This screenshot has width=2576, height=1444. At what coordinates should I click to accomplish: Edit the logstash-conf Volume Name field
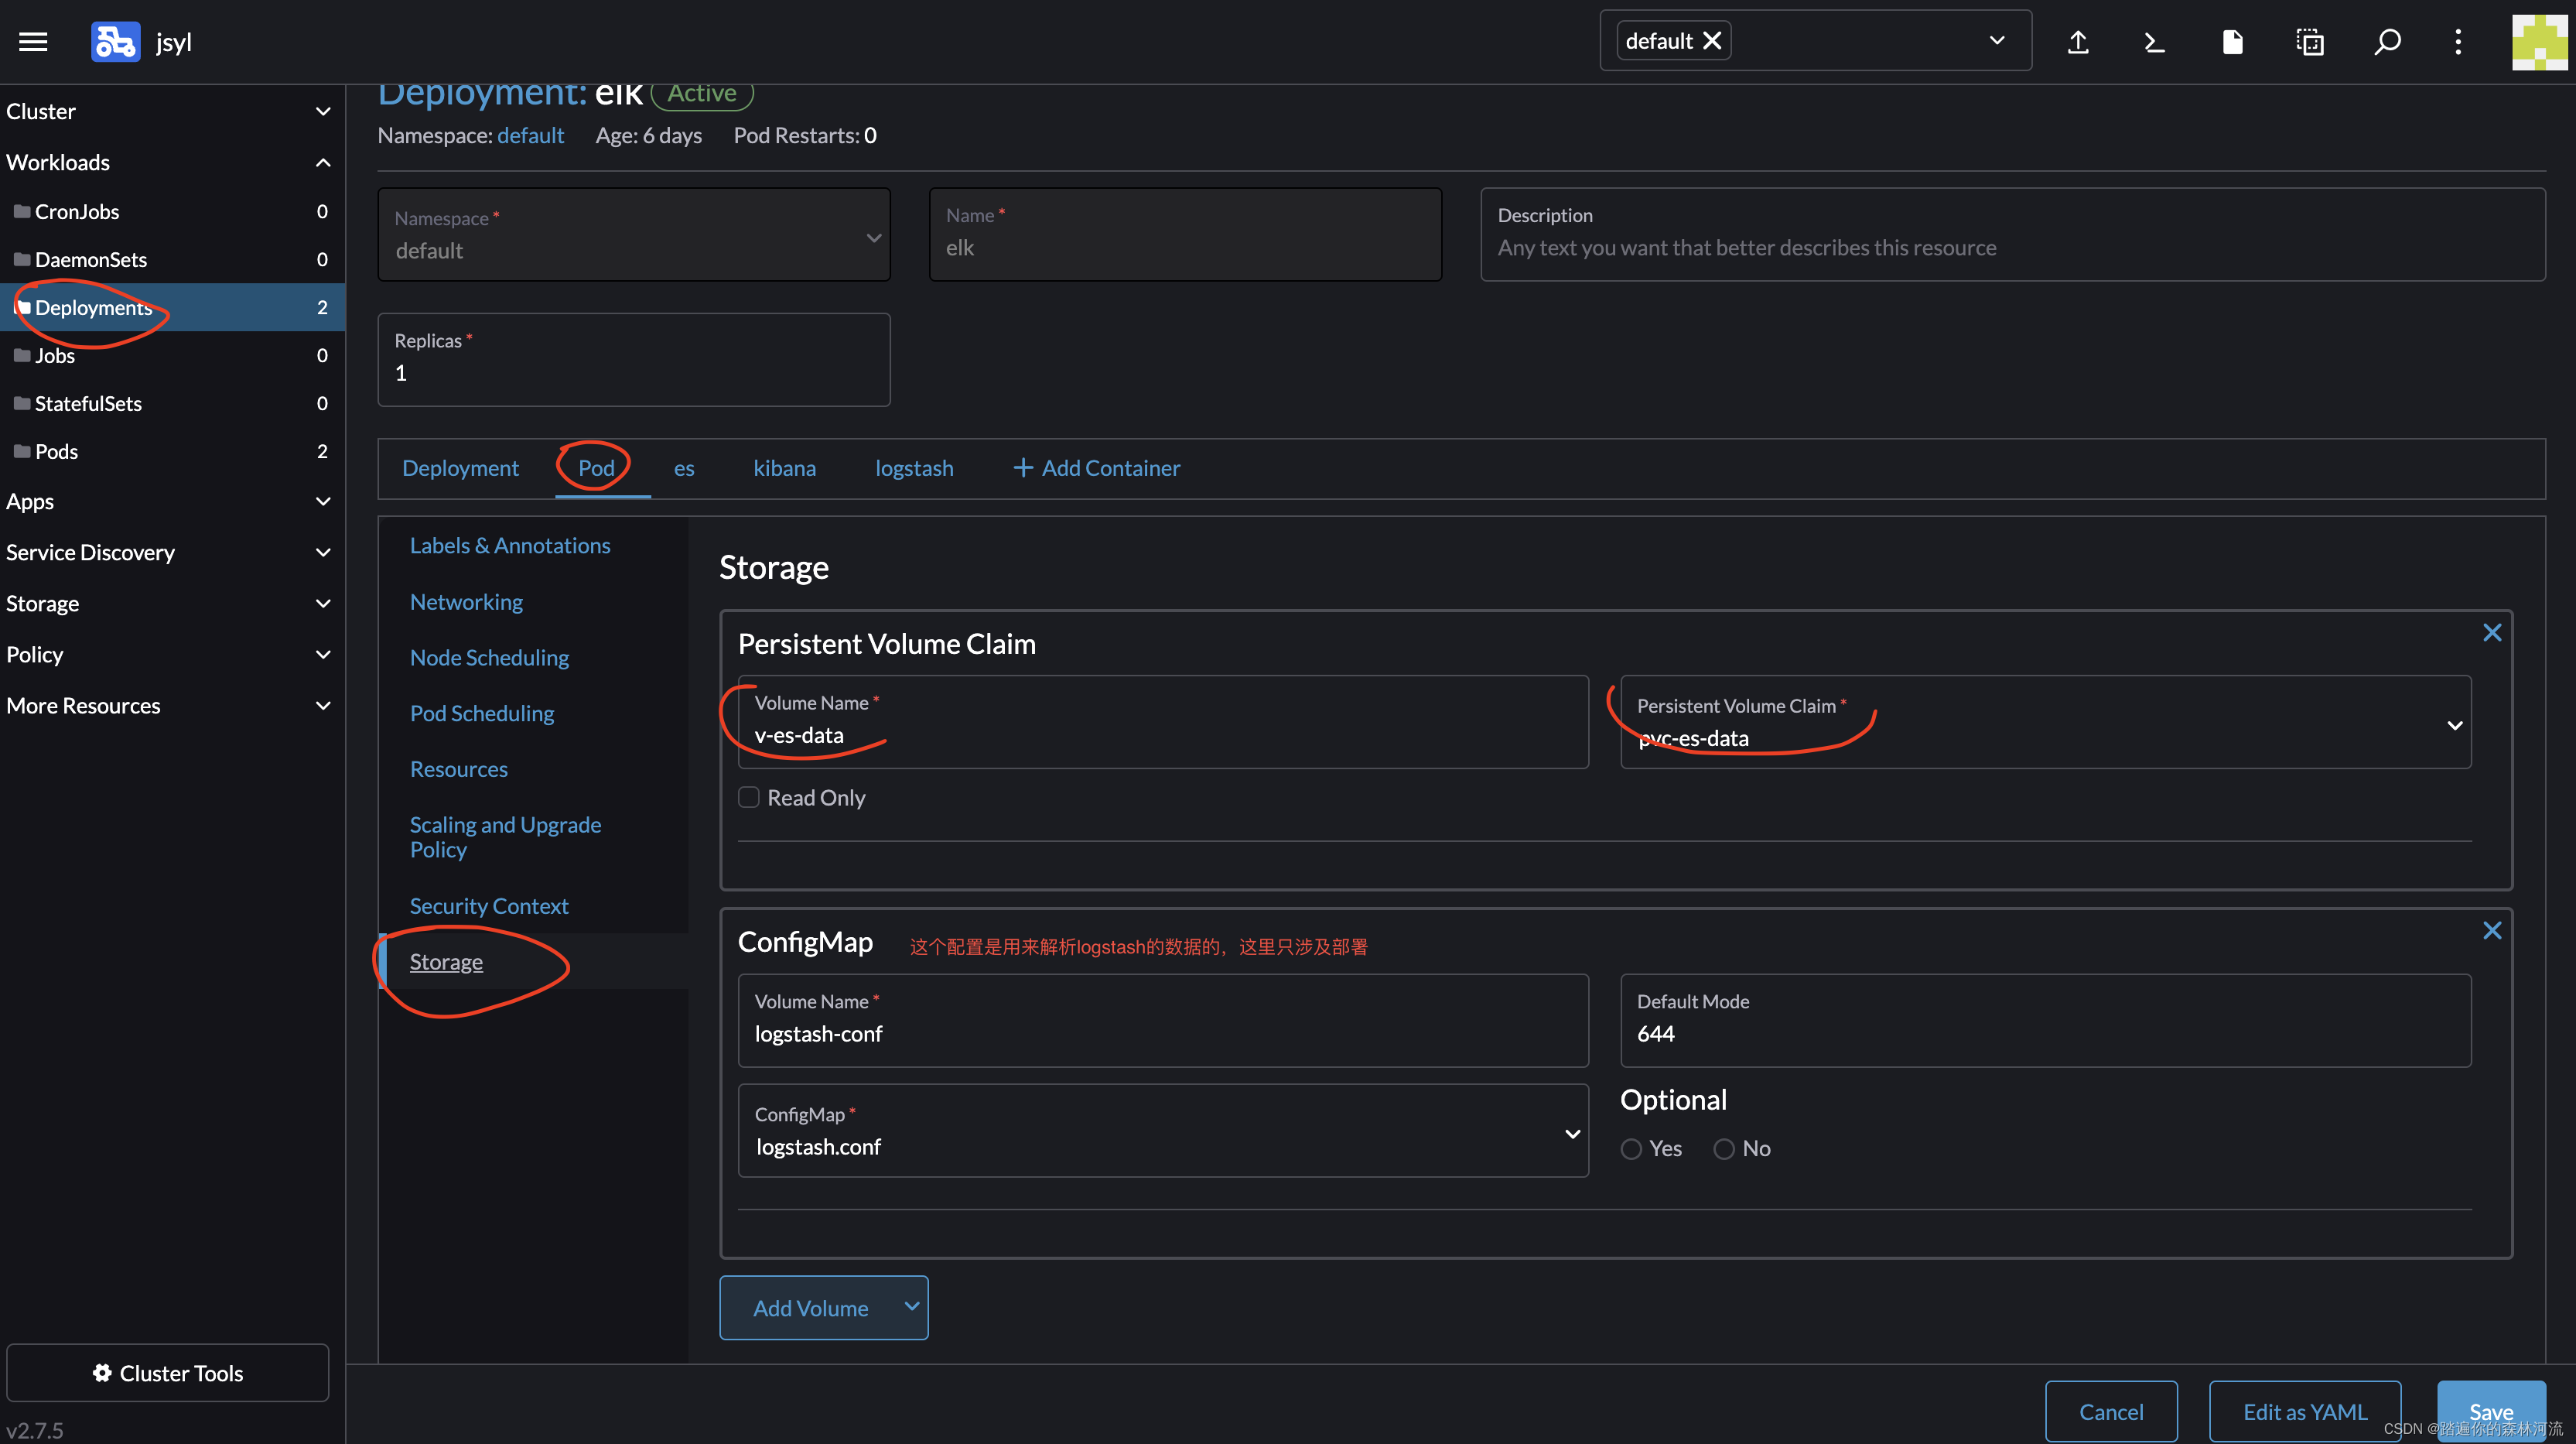click(x=1163, y=1021)
